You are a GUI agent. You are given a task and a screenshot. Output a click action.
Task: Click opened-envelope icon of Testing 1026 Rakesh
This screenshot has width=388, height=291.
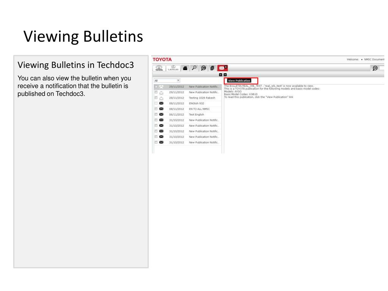pyautogui.click(x=161, y=98)
